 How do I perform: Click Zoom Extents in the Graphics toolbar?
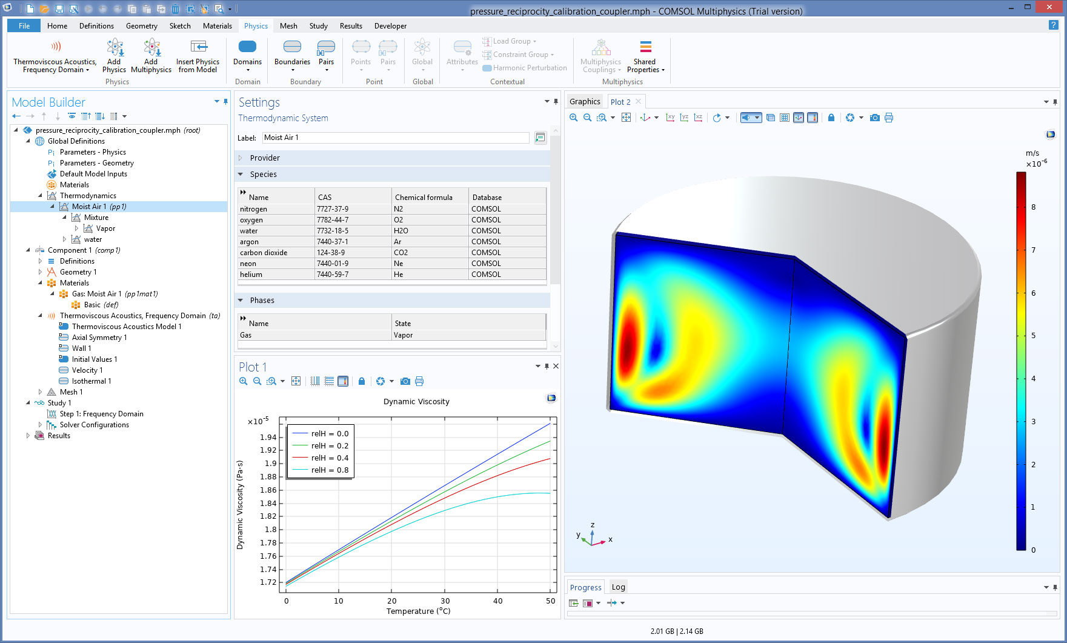(626, 118)
